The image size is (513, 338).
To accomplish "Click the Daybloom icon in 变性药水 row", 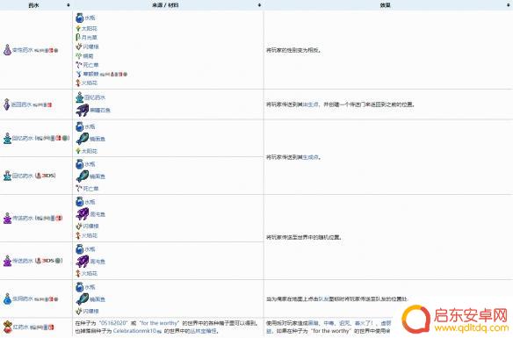I will pos(78,29).
